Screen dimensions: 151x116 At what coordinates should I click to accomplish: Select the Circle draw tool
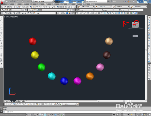(2, 33)
